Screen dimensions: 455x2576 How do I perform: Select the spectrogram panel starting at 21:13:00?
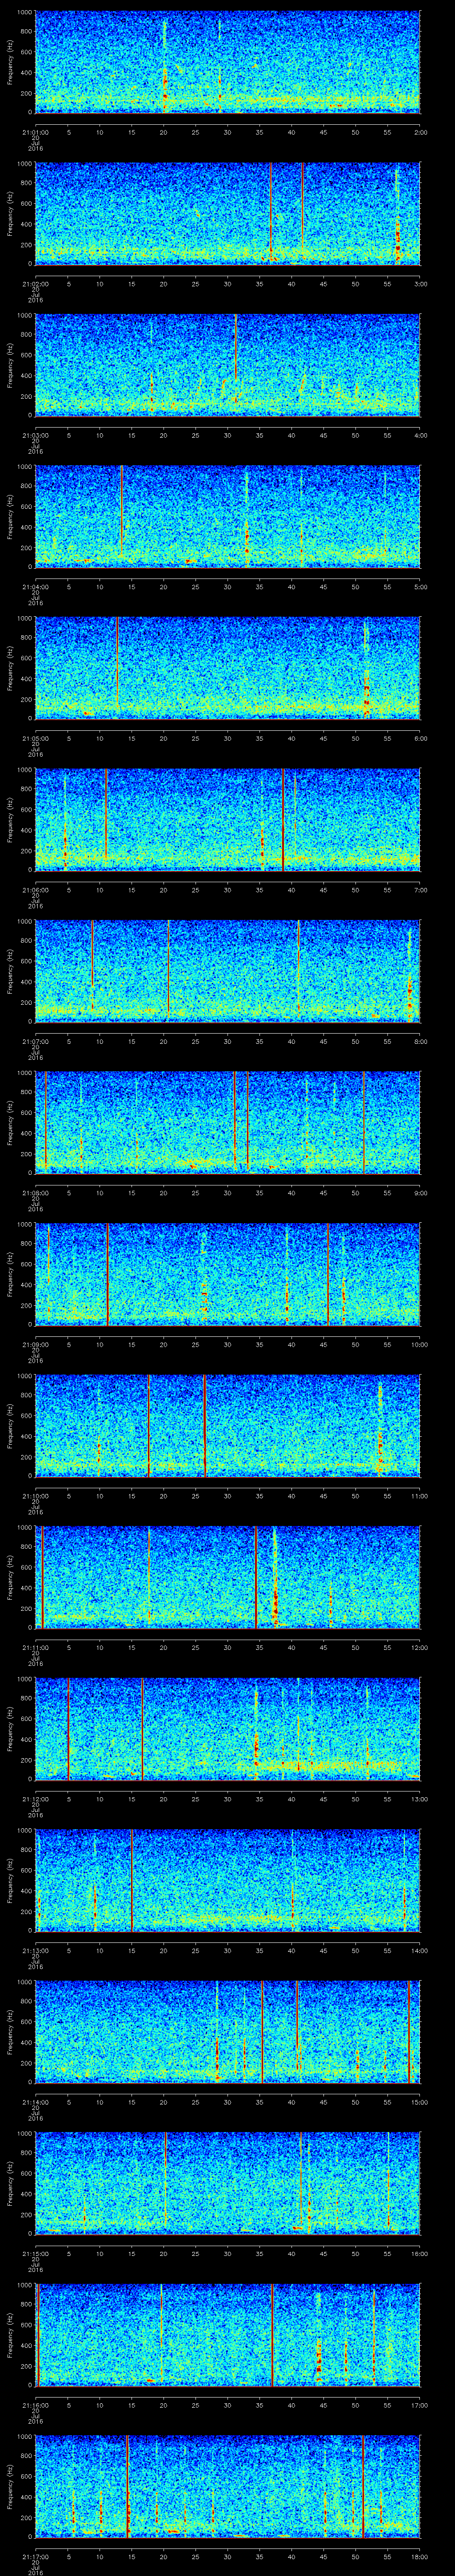[x=228, y=1880]
